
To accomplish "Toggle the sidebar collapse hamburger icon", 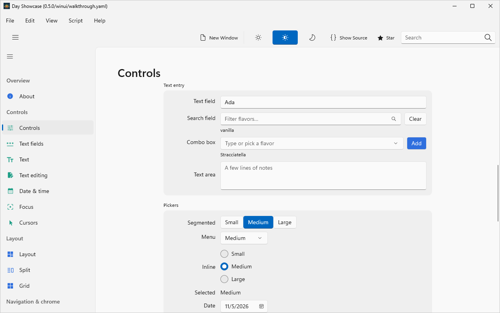I will (x=10, y=56).
